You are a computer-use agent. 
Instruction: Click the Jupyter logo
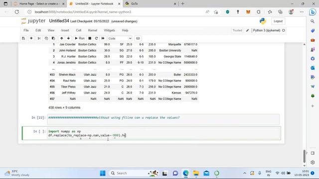coord(33,21)
